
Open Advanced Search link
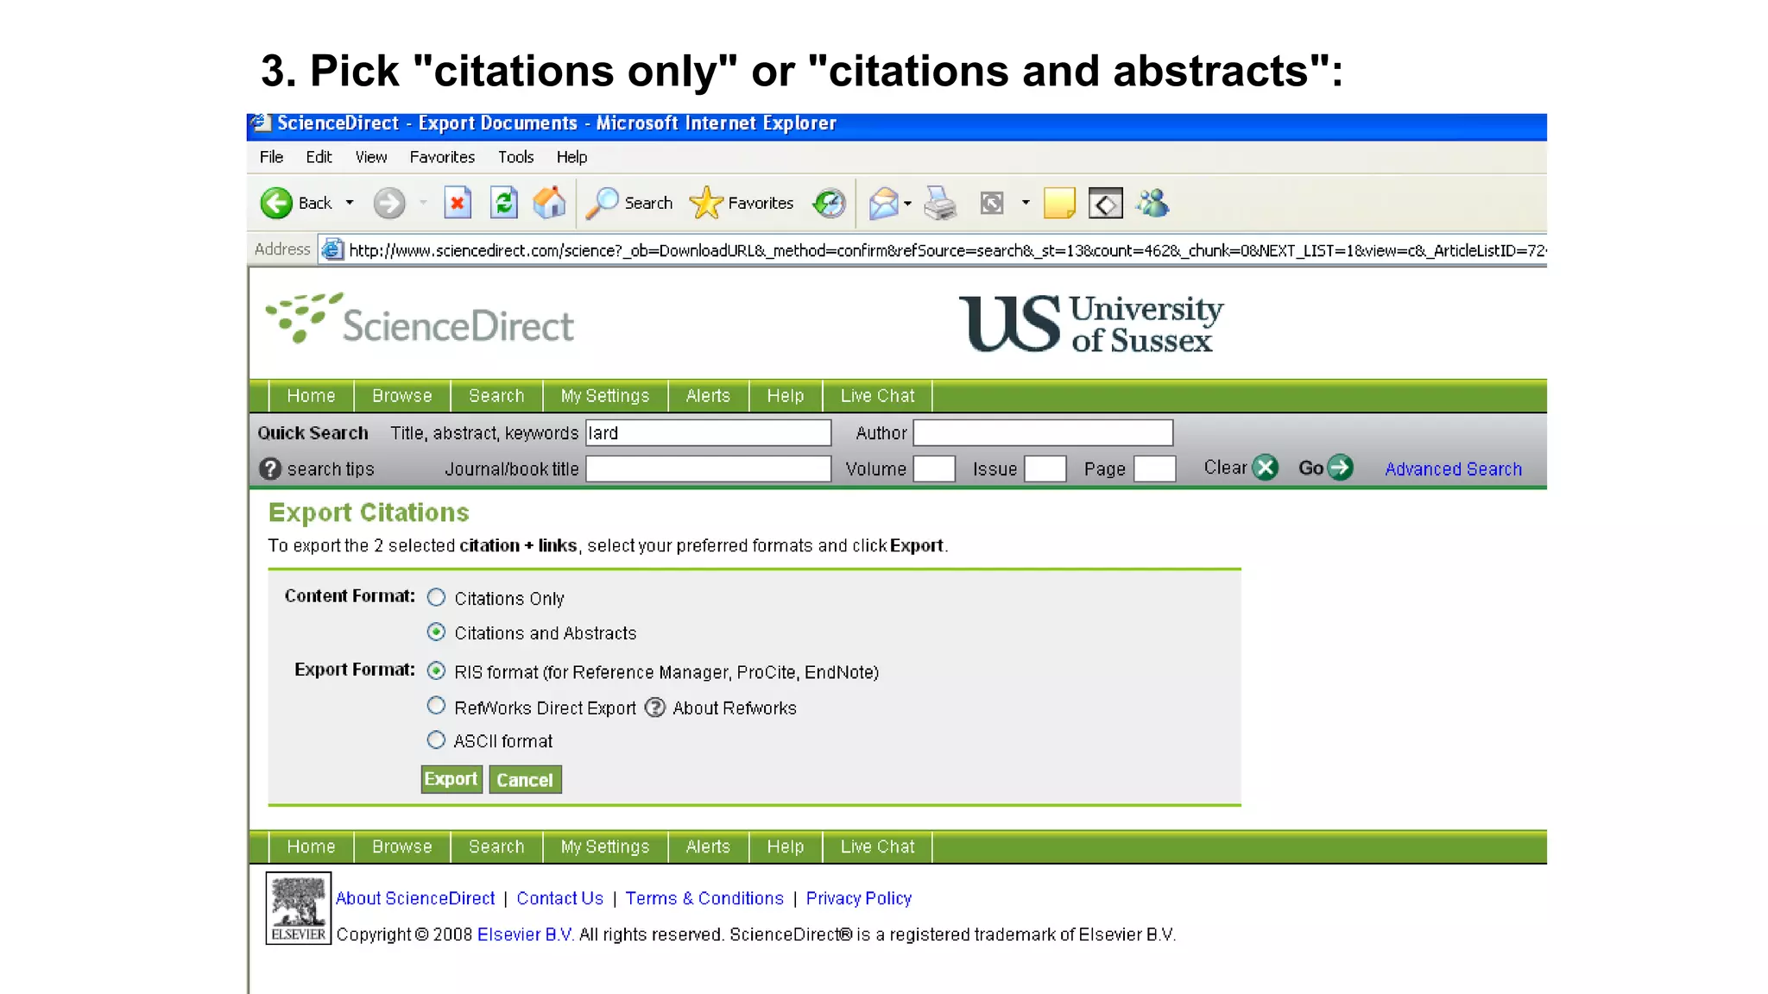pos(1454,469)
